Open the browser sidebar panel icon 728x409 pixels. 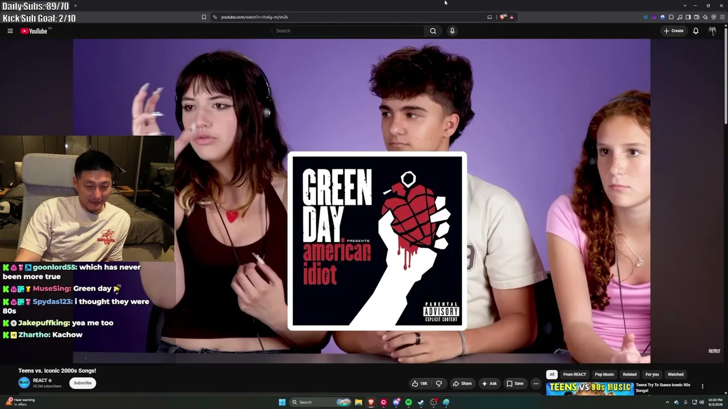pyautogui.click(x=688, y=17)
